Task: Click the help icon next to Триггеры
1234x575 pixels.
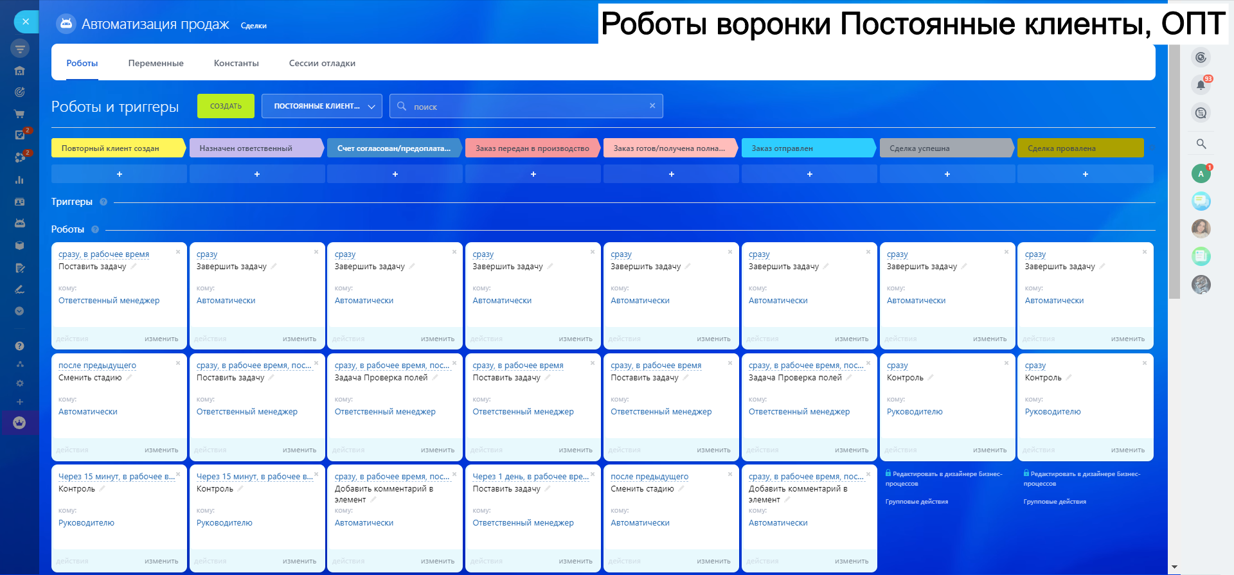Action: coord(103,202)
